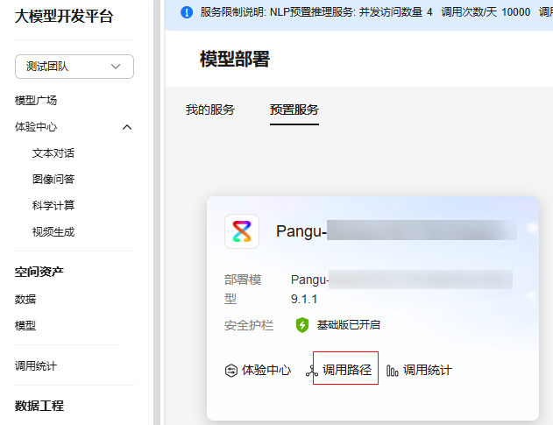Click the green security shield icon
Viewport: 553px width, 425px height.
tap(302, 325)
